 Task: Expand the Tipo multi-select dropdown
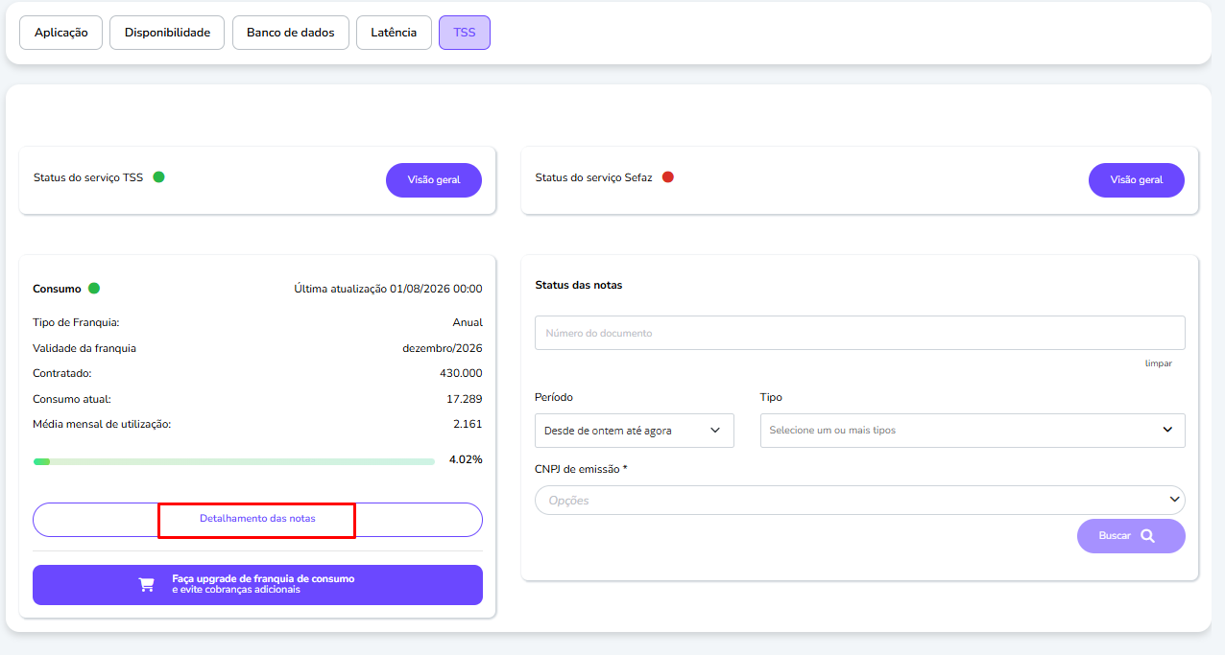click(972, 431)
